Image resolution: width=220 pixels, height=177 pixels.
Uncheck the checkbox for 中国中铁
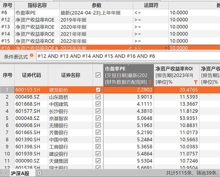98,139
